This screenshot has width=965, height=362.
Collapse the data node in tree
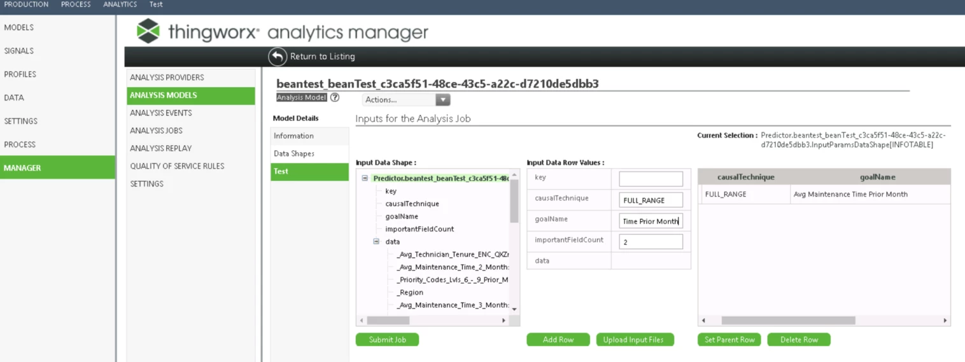coord(376,242)
